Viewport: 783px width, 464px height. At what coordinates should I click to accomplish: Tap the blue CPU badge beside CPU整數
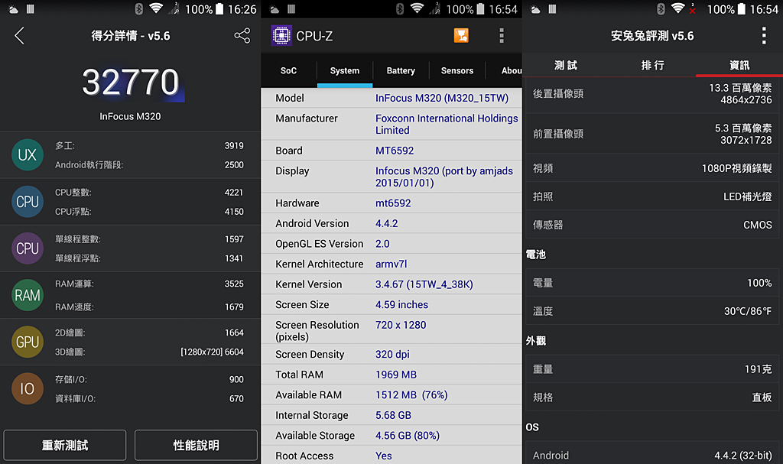28,202
